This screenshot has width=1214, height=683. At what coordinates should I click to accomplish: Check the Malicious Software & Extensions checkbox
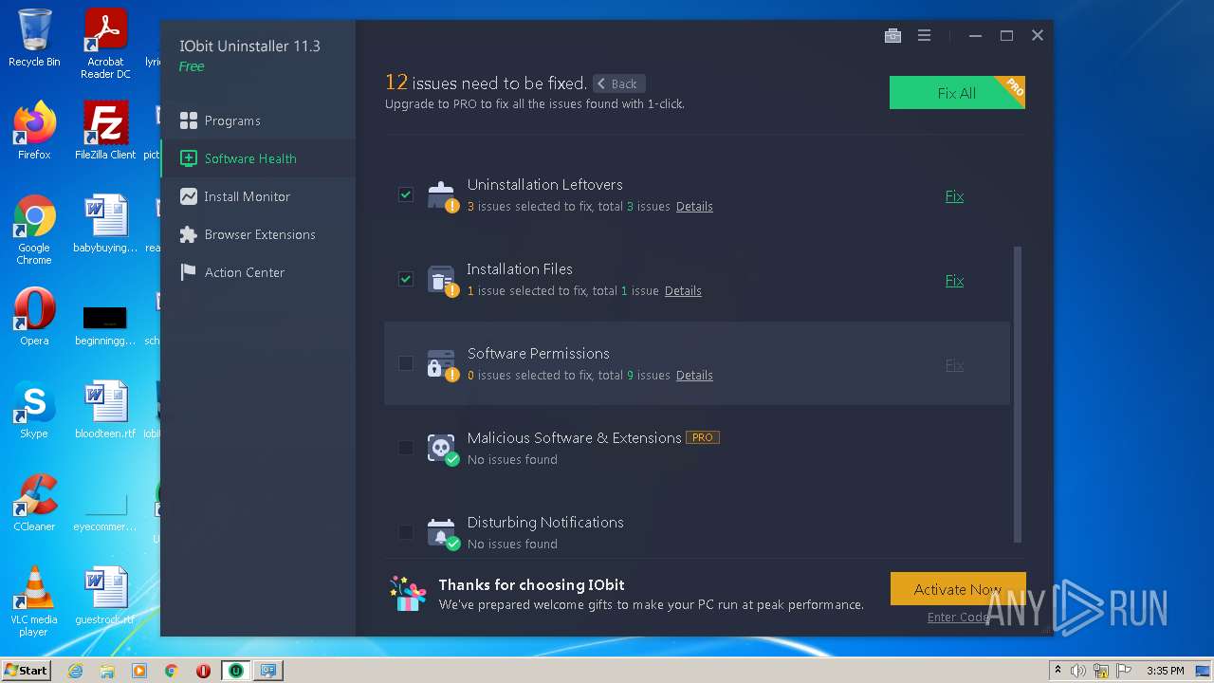point(406,449)
